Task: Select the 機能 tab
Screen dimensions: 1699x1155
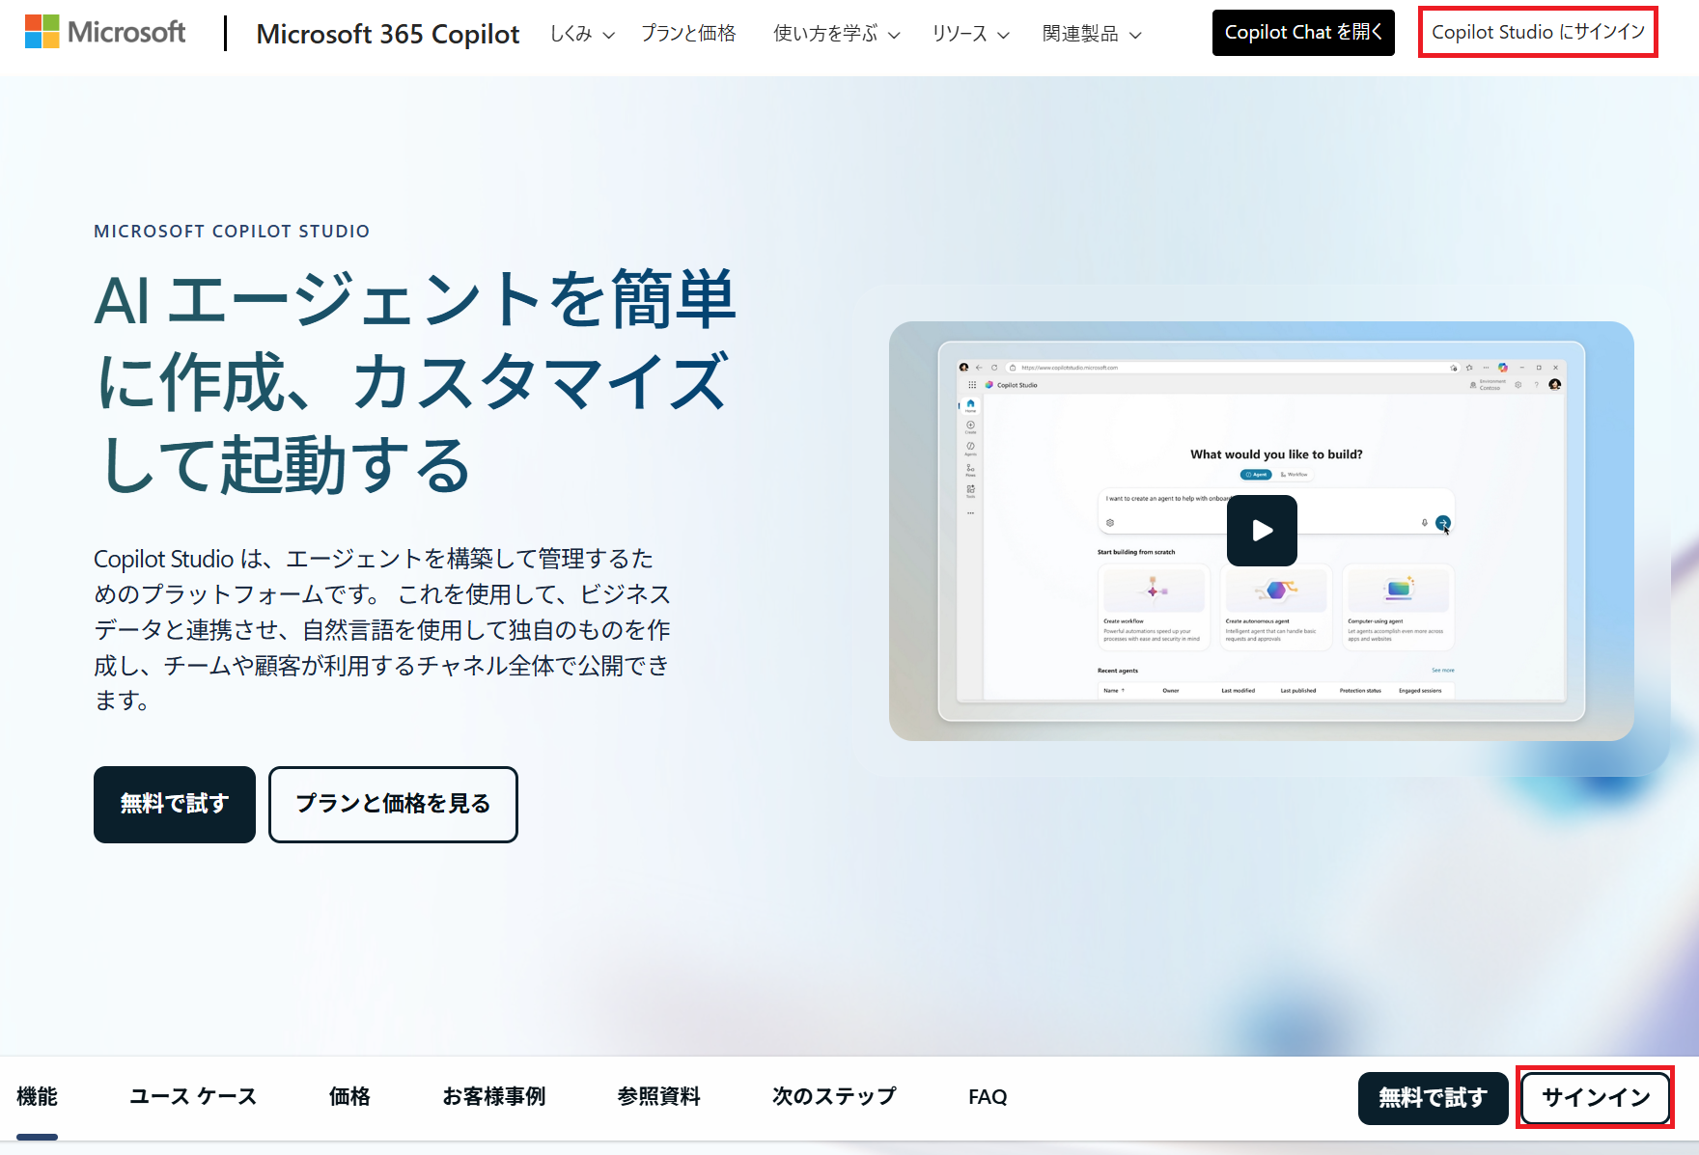Action: (x=38, y=1097)
